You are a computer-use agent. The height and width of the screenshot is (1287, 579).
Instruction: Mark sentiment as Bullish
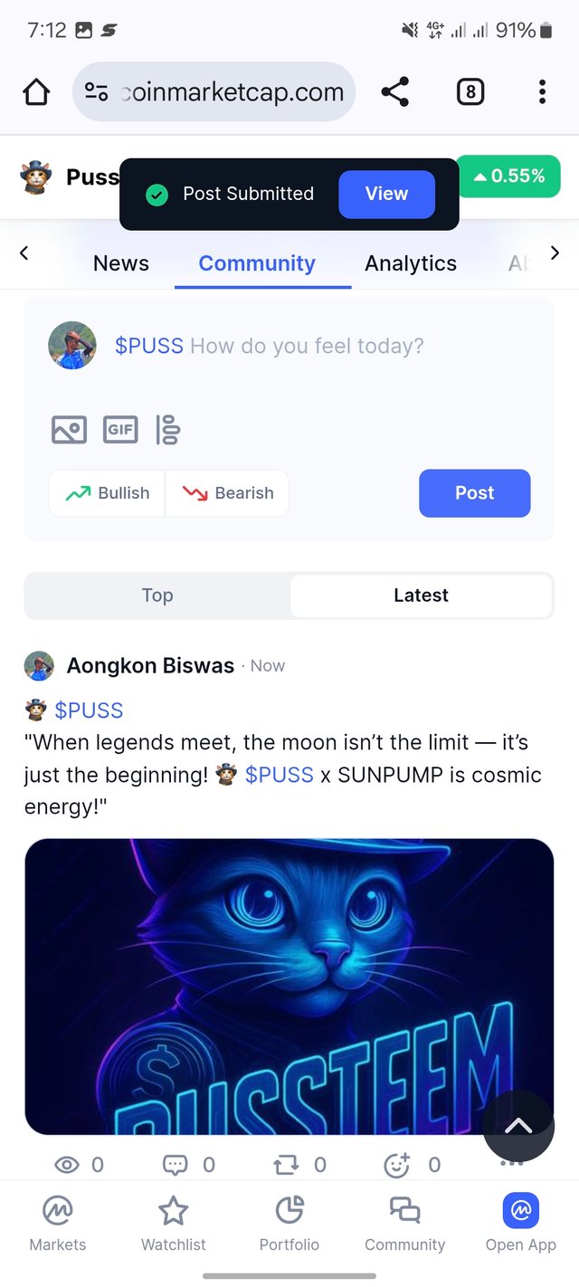coord(108,493)
